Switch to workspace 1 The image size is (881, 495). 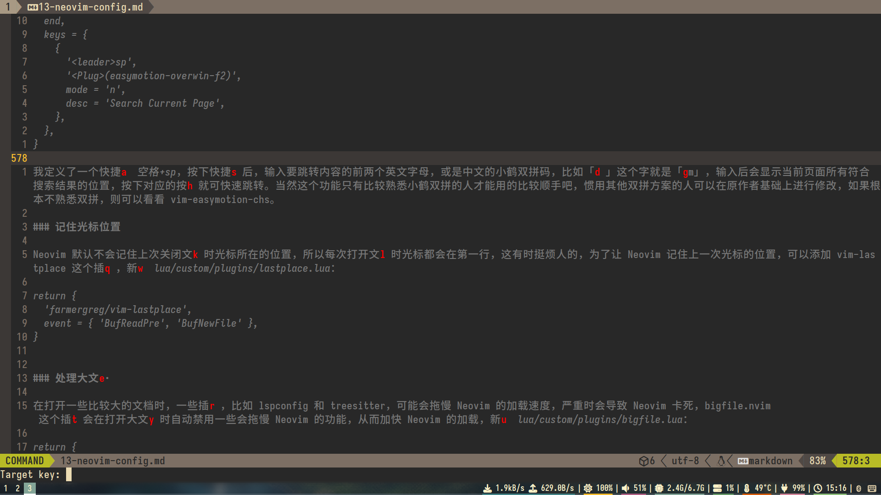point(6,489)
